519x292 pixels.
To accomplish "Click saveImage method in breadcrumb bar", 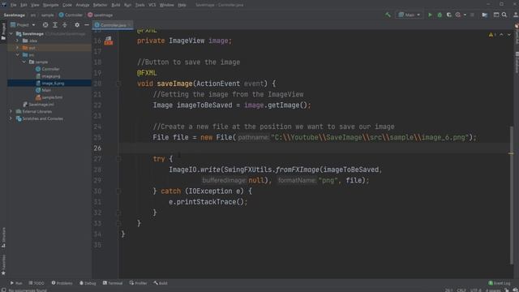I will (x=101, y=15).
